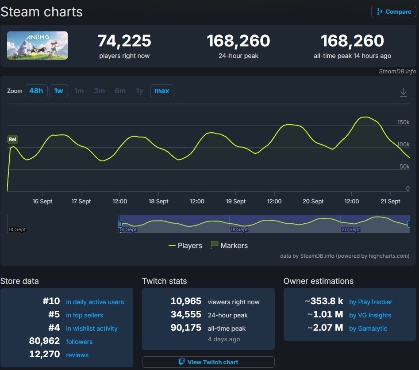
Task: Click the 74,225 players right now figure
Action: (x=124, y=41)
